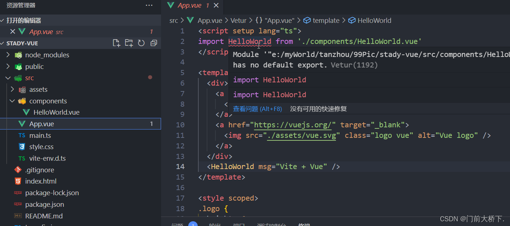
Task: Click the node_modules folder icon
Action: (x=18, y=55)
